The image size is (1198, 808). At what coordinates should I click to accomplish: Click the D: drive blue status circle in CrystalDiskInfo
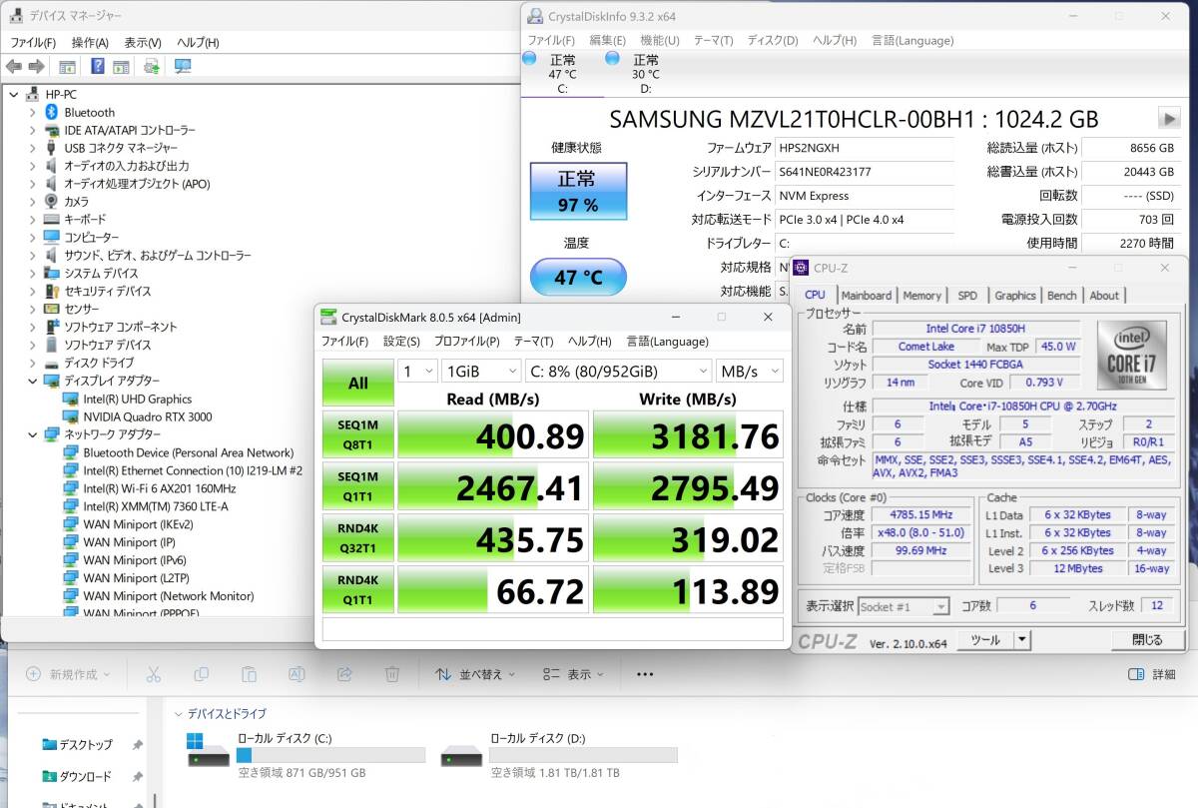coord(612,58)
